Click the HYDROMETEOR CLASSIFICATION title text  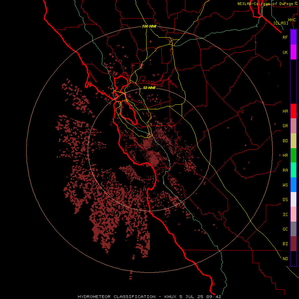coord(117,297)
